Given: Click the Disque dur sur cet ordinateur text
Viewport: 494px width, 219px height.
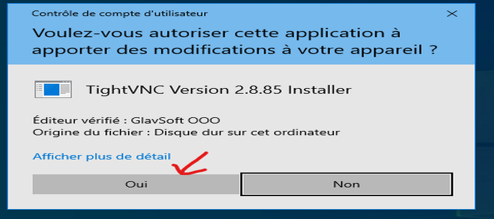Looking at the screenshot, I should tap(247, 132).
